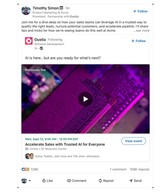Click the attendee avatars for Kathy Teeble

pyautogui.click(x=29, y=156)
